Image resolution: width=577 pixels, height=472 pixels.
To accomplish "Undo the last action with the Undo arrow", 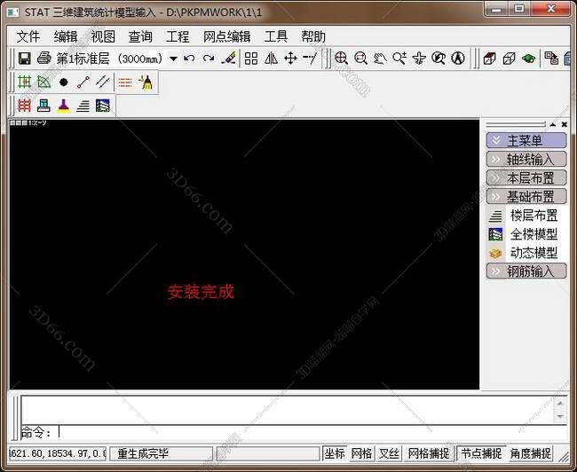I will coord(189,59).
